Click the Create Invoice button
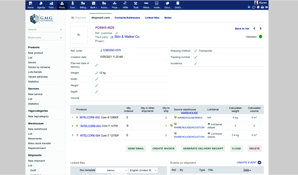Viewport: 298px width, 175px height. (x=163, y=148)
